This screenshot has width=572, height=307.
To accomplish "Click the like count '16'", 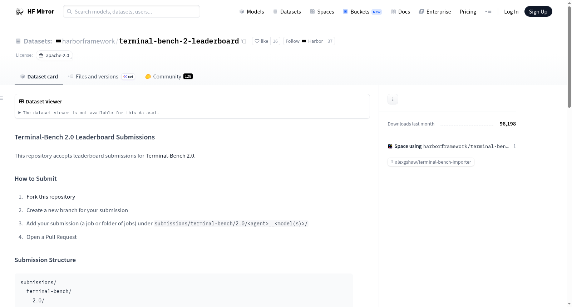I will pos(275,41).
